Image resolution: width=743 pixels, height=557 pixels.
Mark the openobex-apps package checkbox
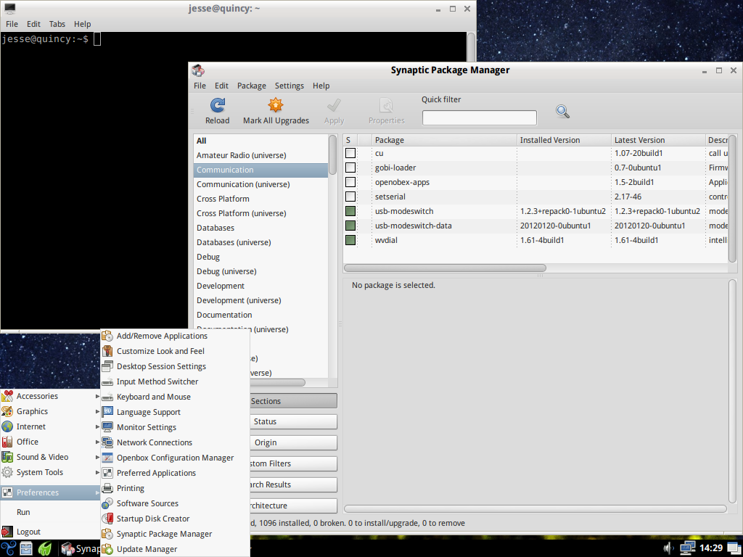pyautogui.click(x=350, y=182)
